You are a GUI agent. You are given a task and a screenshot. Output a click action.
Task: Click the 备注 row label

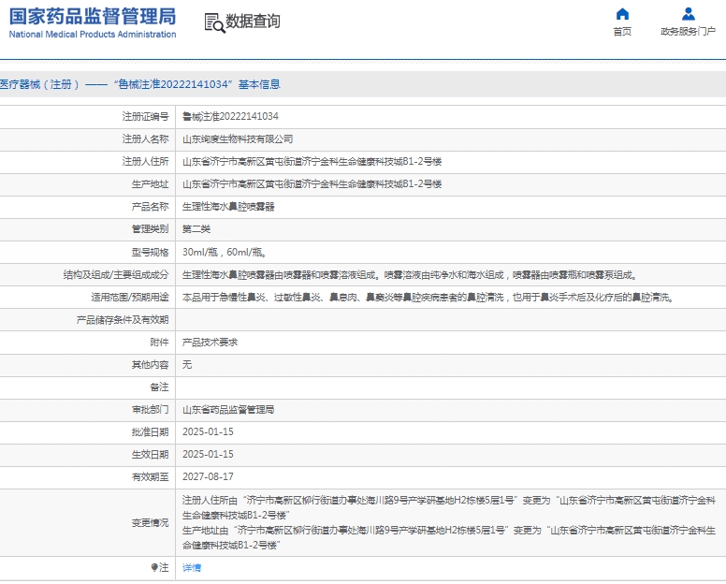pos(159,387)
